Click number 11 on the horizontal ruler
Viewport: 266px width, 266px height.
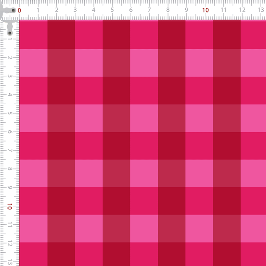(224, 10)
